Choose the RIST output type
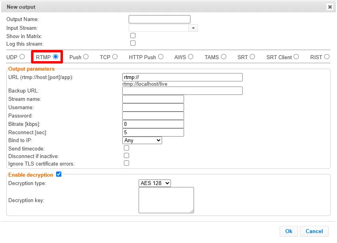337x243 pixels. point(327,57)
